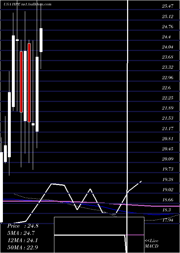This screenshot has width=180, height=253.
Task: Click the 24.76 price axis label
Action: pos(168,27)
